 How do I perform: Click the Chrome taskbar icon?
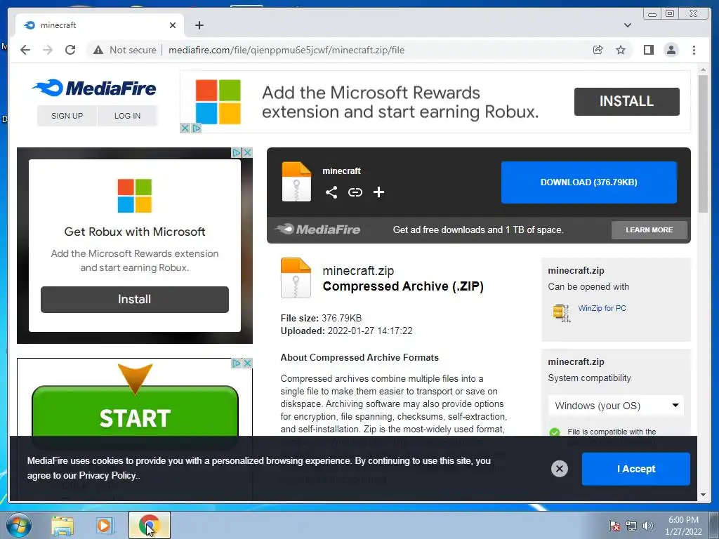click(149, 525)
